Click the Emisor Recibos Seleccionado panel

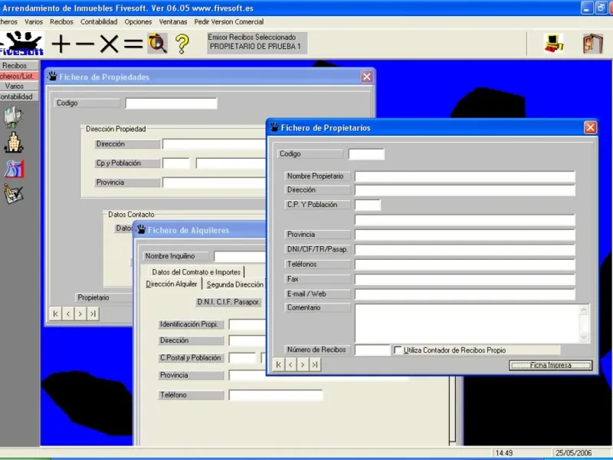click(x=257, y=43)
